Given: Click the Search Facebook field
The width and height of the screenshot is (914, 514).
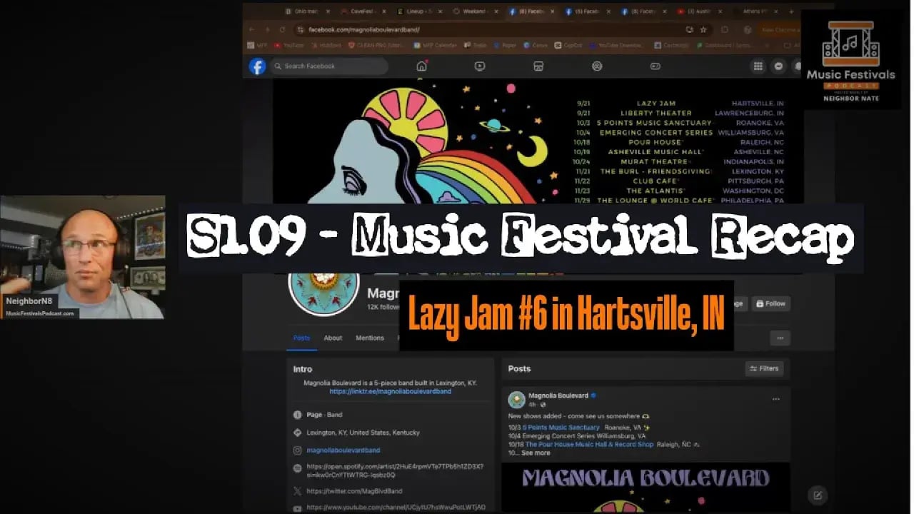Looking at the screenshot, I should coord(328,66).
